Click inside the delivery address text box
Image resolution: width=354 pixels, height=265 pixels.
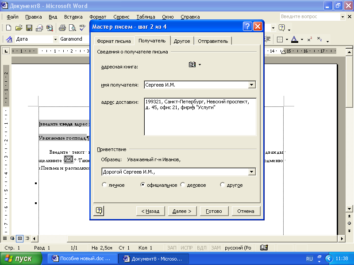[200, 117]
